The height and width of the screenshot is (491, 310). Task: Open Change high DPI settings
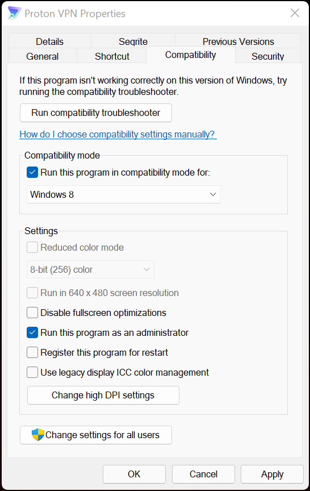click(103, 395)
